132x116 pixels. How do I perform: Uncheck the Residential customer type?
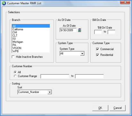click(x=97, y=55)
